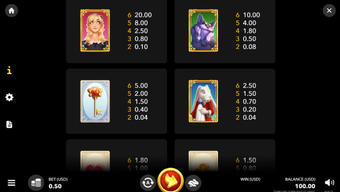Screen dimensions: 340x192
Task: Click the partially visible hearts symbol card
Action: tap(95, 161)
